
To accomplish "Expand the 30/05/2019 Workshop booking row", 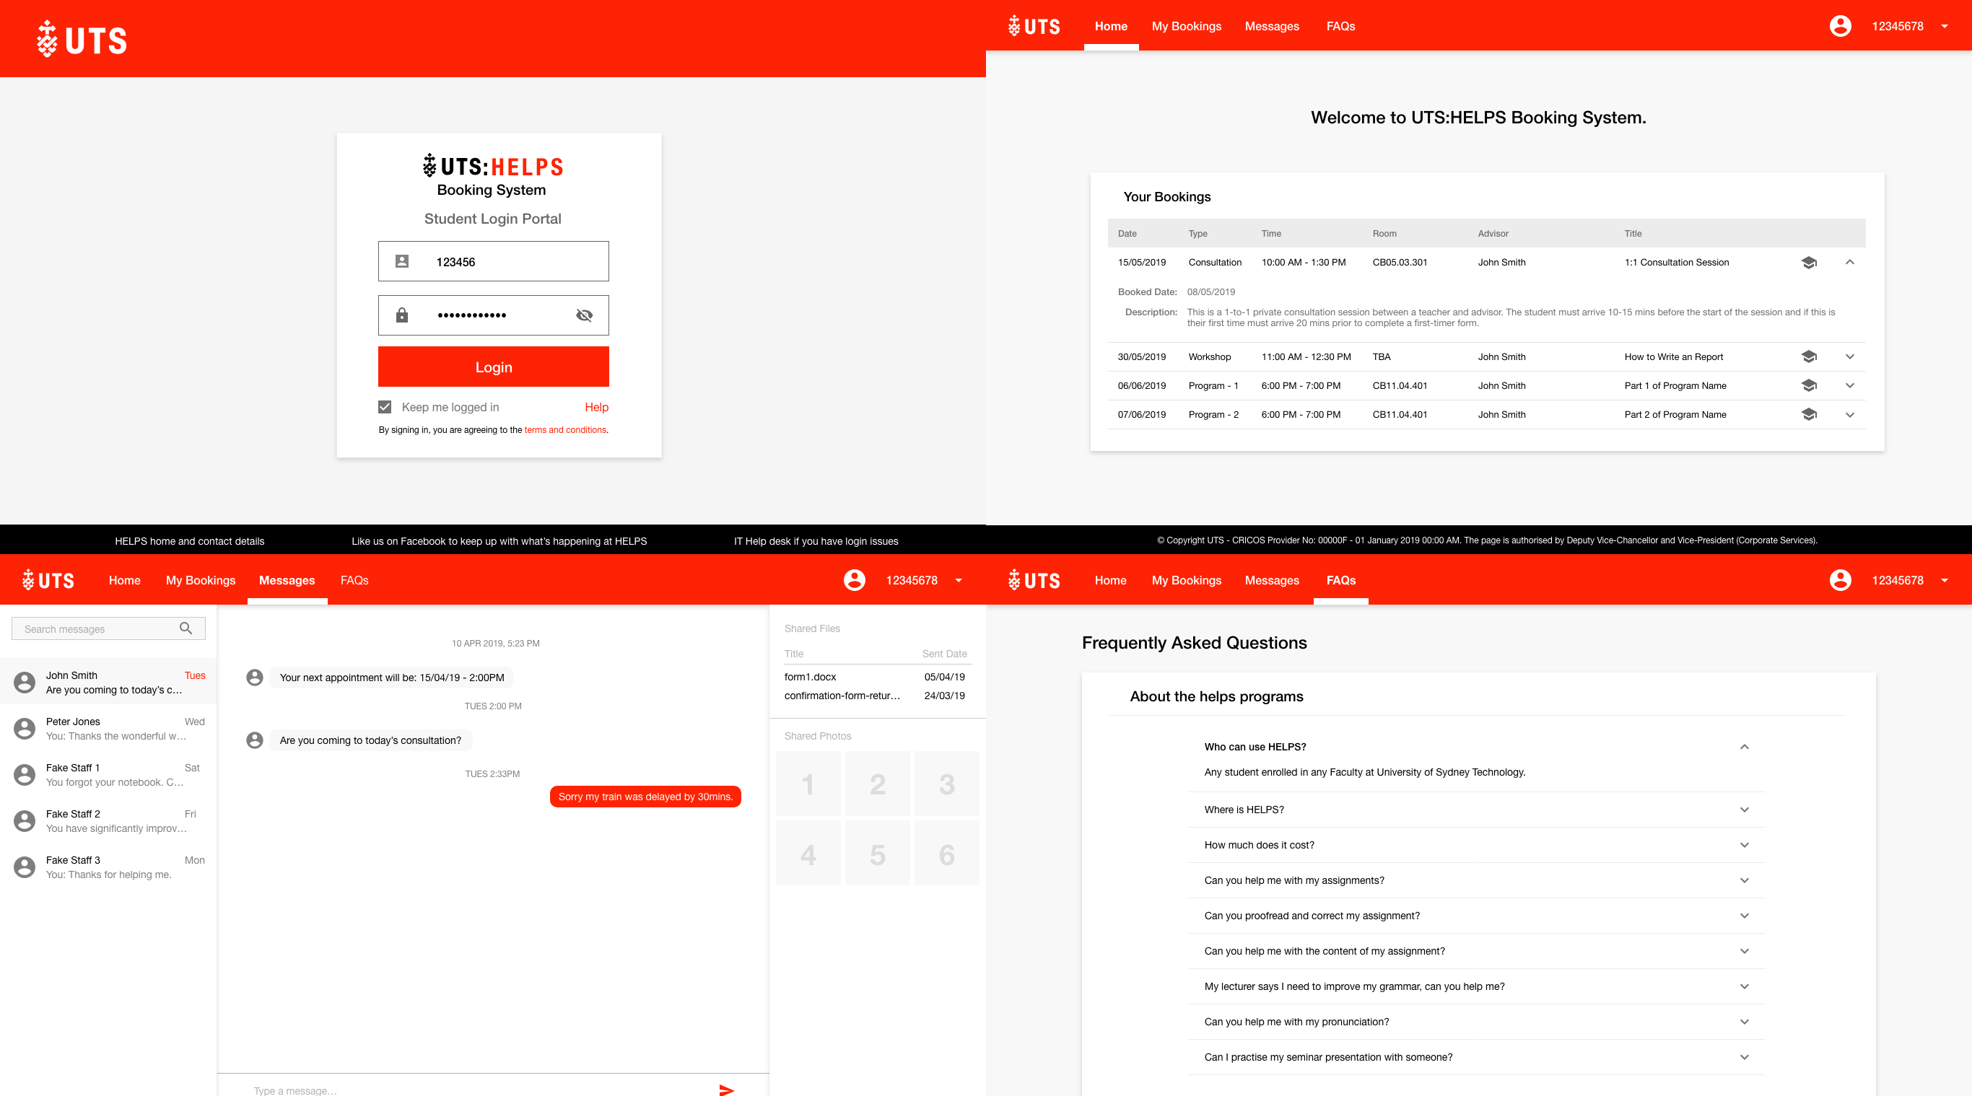I will (1849, 356).
